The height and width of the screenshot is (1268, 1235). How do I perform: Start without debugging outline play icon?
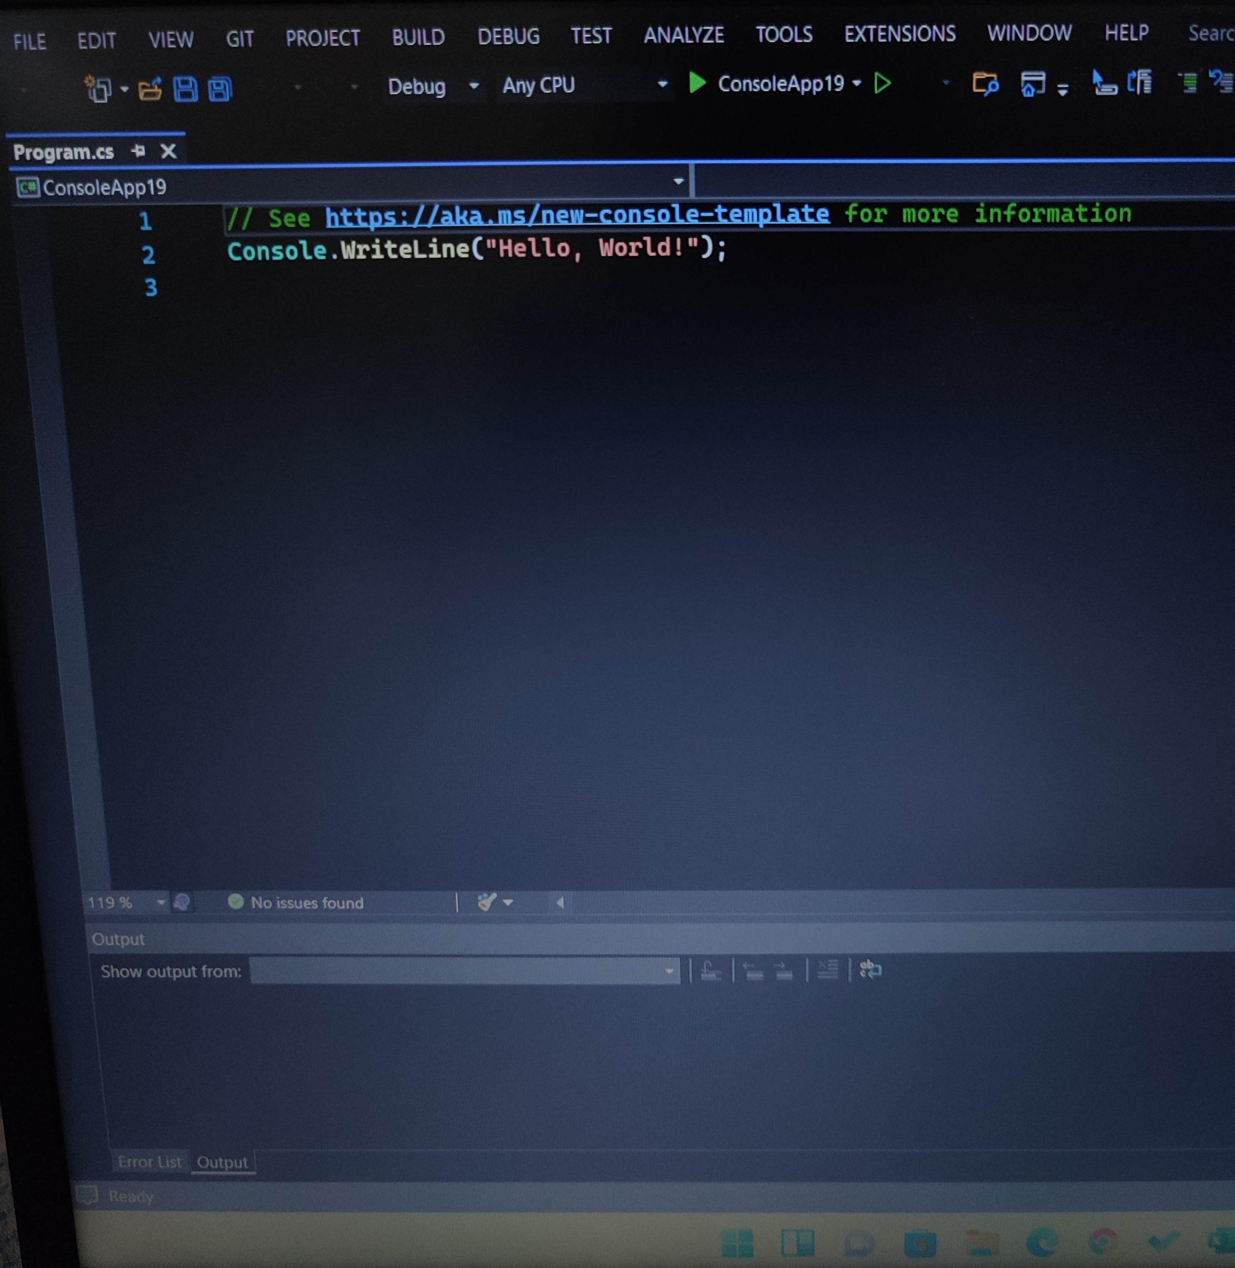[x=882, y=83]
